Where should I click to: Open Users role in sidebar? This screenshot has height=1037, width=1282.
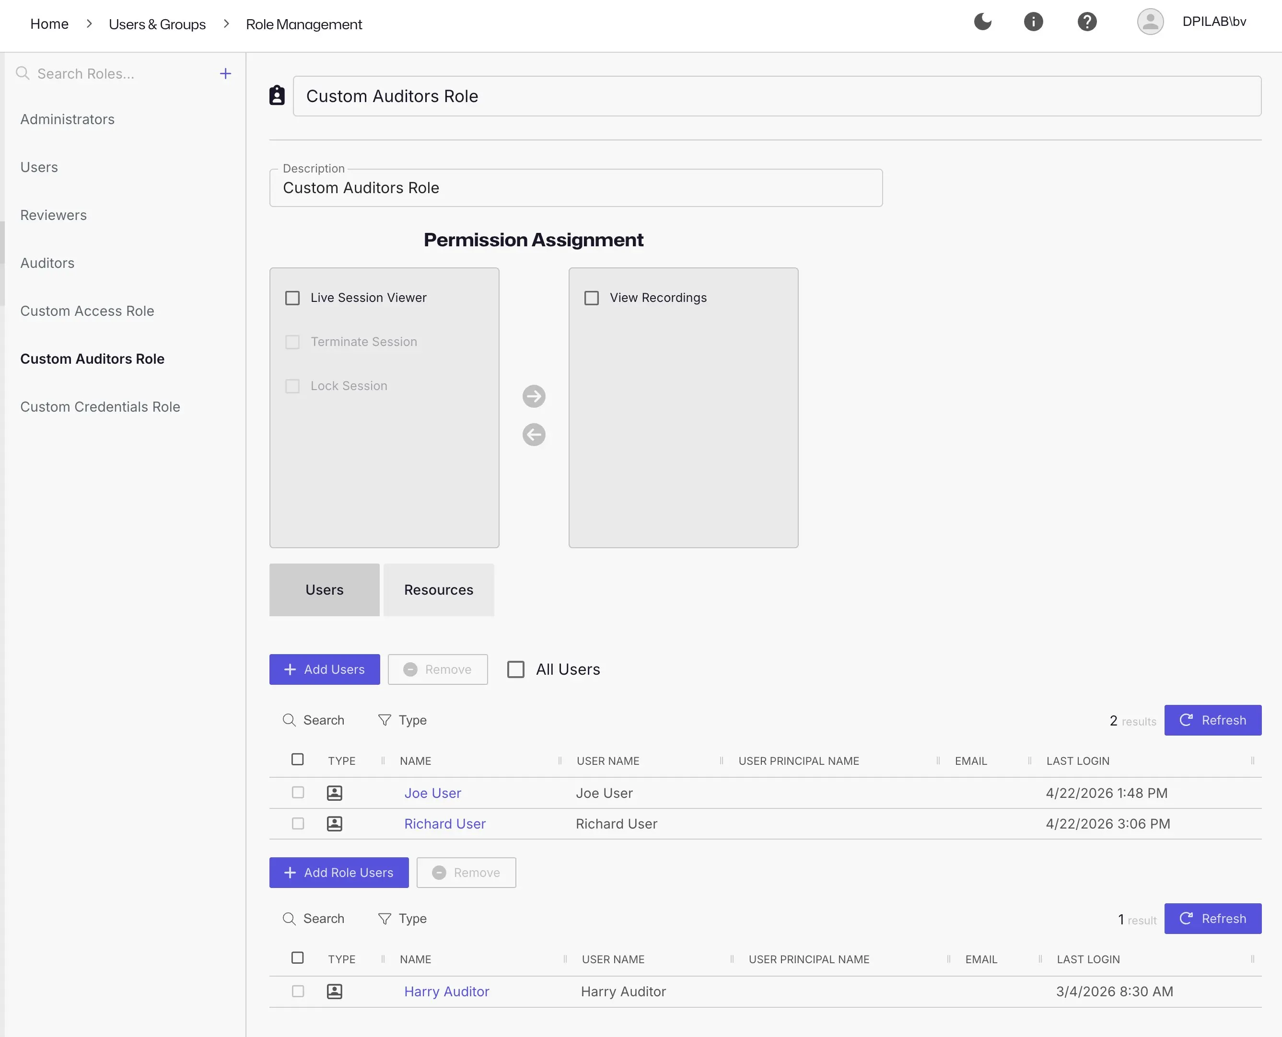coord(39,167)
